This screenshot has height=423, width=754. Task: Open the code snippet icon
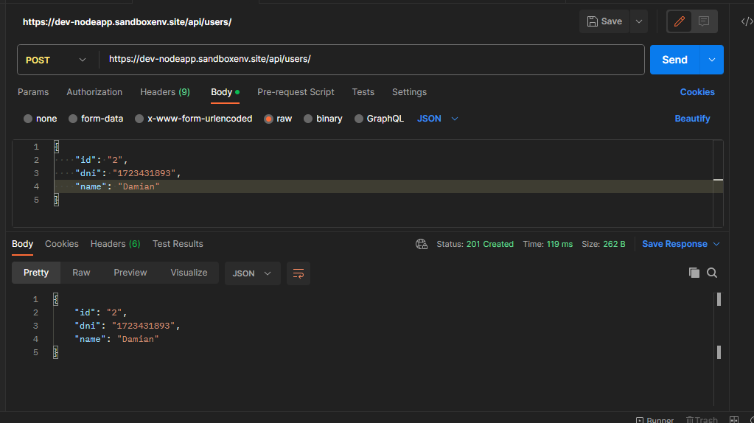[x=747, y=21]
